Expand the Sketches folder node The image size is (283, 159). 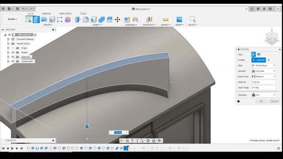(x=8, y=57)
